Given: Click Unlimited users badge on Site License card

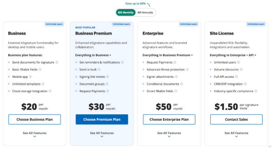Looking at the screenshot, I should pyautogui.click(x=256, y=24).
